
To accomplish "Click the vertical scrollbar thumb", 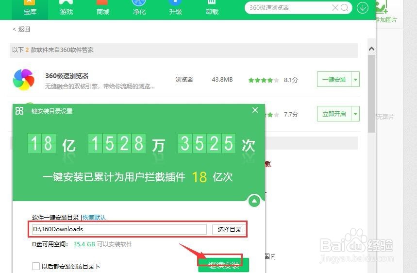I will [371, 94].
